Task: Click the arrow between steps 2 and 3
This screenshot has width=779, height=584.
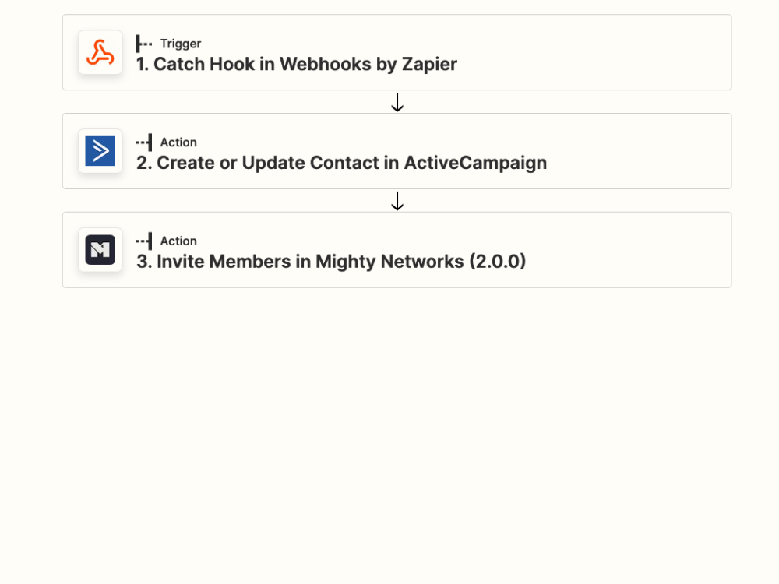Action: [x=397, y=201]
